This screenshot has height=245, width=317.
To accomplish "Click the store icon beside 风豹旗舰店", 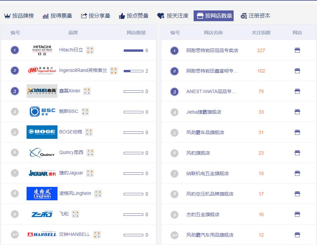I will click(x=297, y=153).
